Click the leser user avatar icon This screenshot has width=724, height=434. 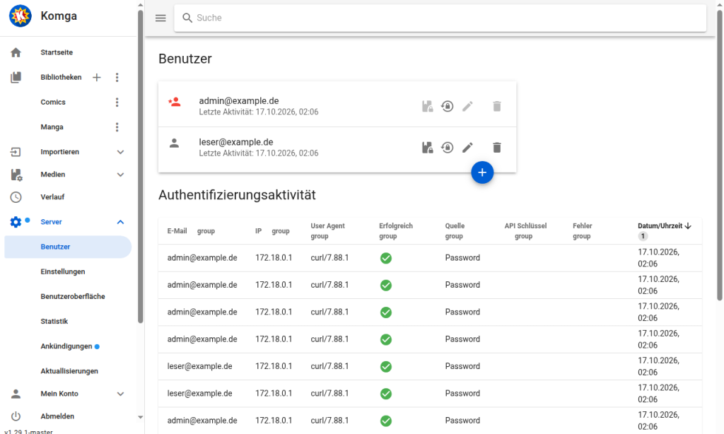point(174,143)
